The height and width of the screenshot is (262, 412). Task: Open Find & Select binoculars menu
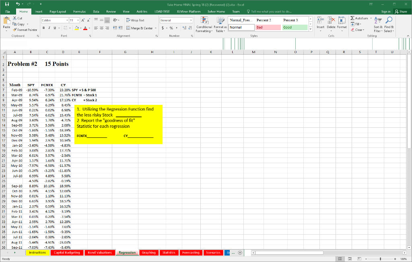pos(389,25)
